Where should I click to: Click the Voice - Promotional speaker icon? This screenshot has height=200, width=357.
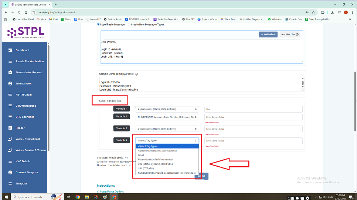[10, 139]
